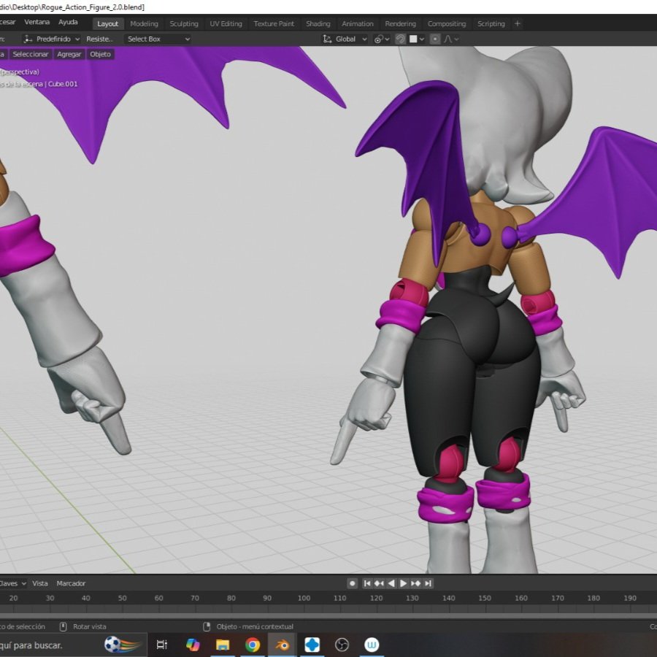Open the snapping options dropdown
The image size is (657, 657).
click(417, 39)
